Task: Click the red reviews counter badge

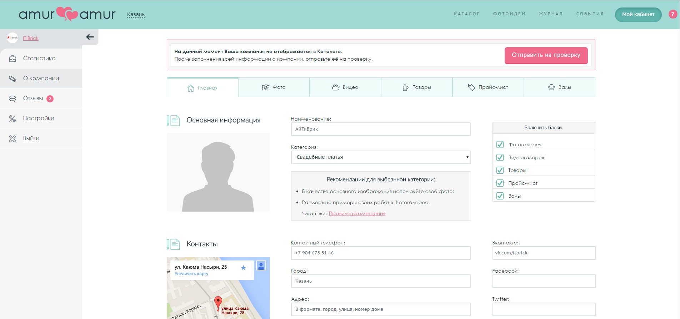Action: click(50, 99)
